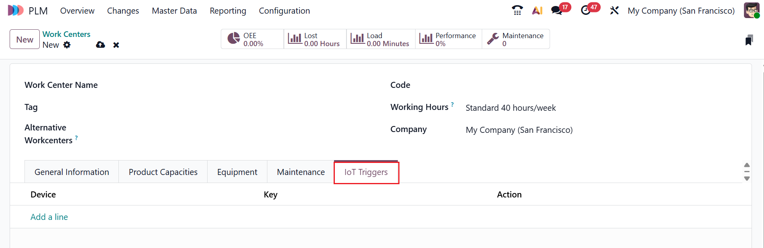Click the gear actions icon beside New

67,45
